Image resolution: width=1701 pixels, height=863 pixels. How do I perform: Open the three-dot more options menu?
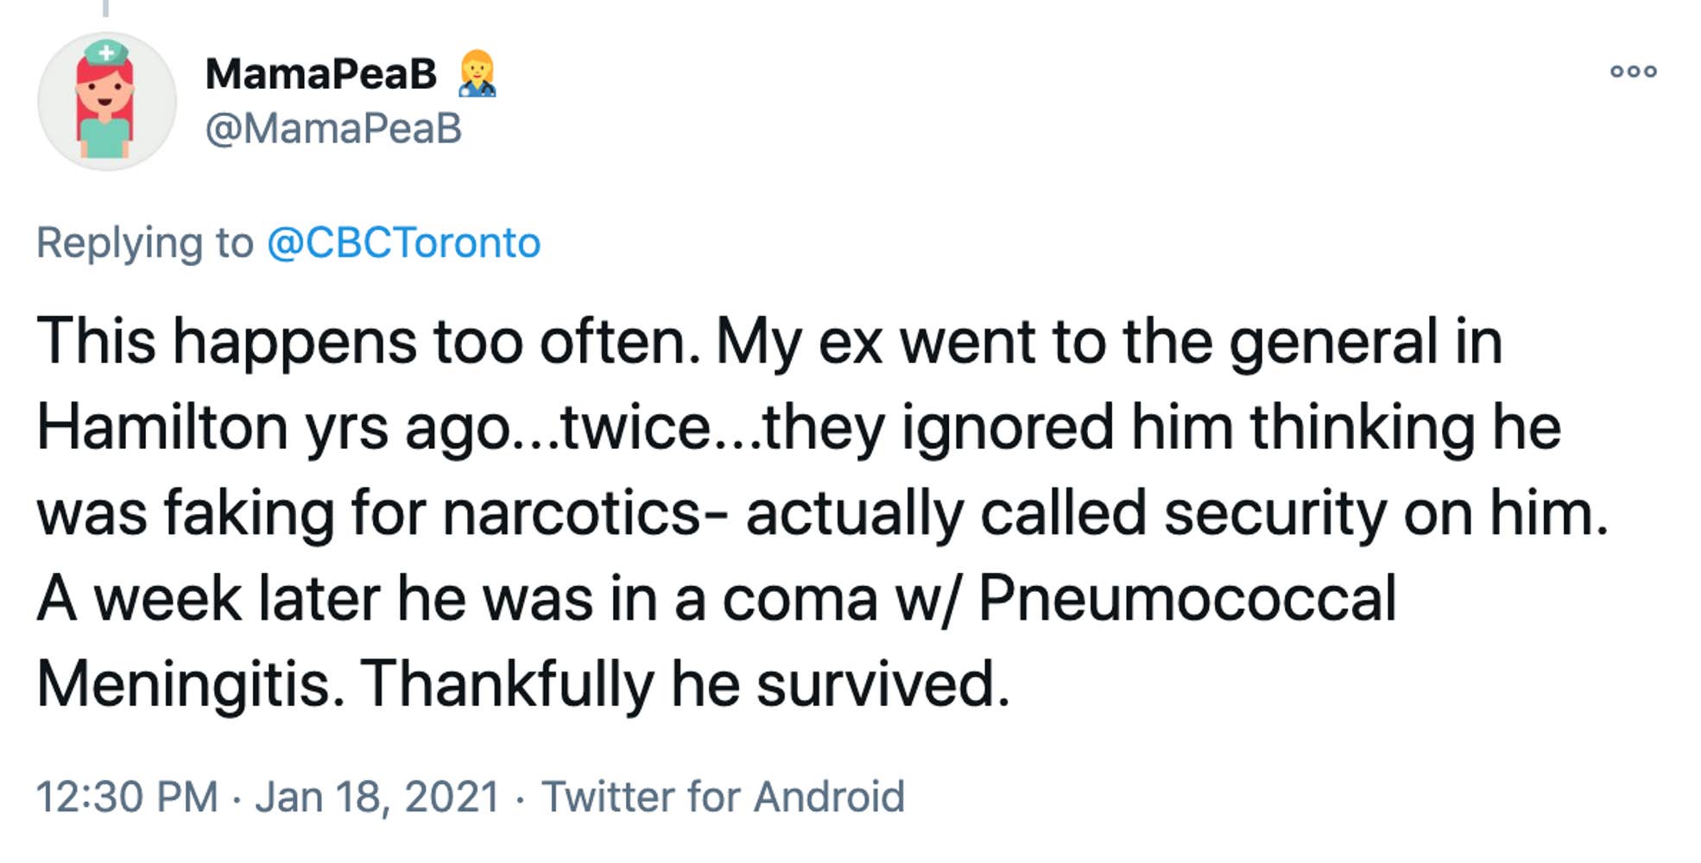1633,72
